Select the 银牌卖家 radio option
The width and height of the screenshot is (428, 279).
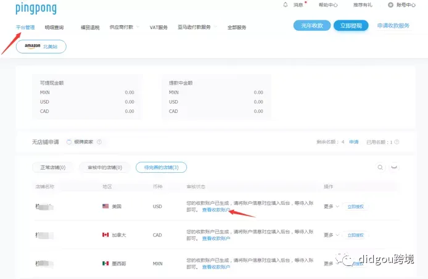point(69,142)
